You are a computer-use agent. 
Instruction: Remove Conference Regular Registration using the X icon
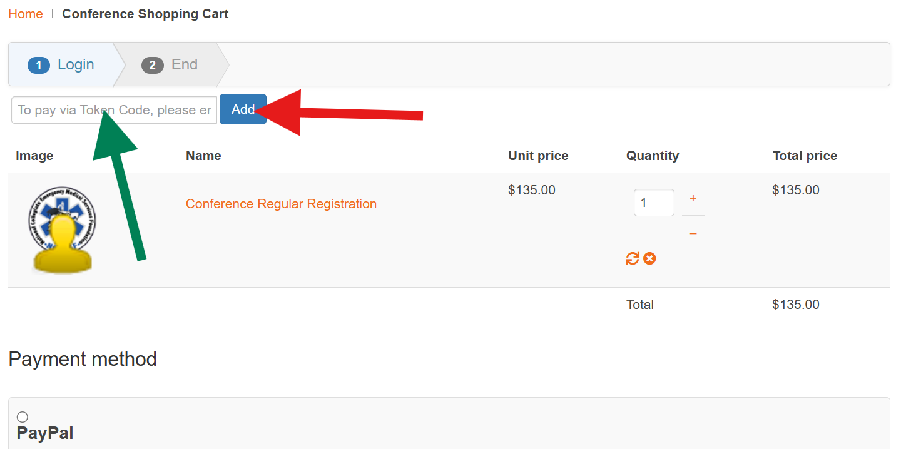pyautogui.click(x=649, y=258)
